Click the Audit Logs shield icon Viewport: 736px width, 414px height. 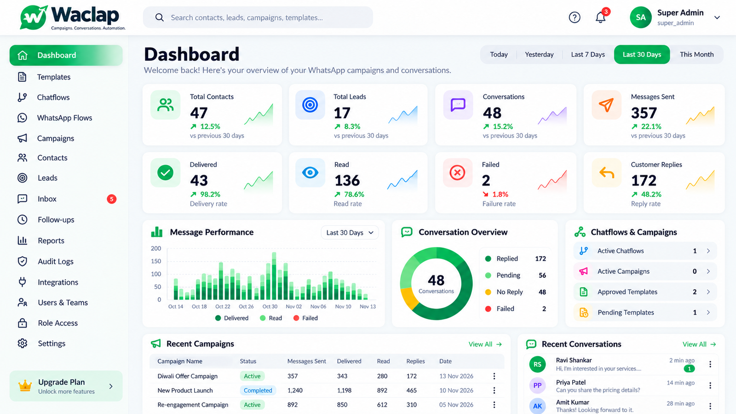point(22,261)
